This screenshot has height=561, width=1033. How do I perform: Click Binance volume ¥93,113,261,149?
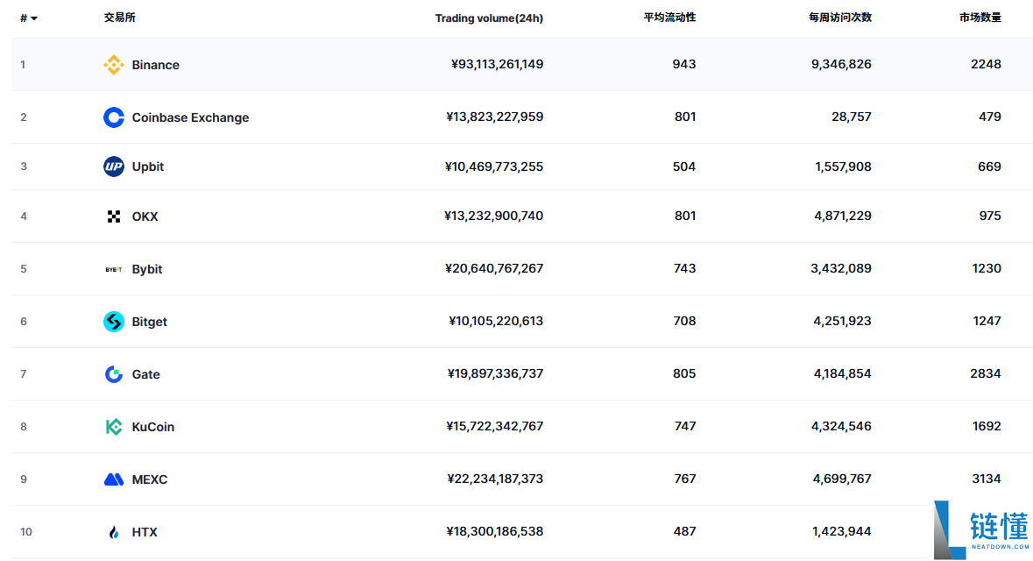[x=498, y=64]
